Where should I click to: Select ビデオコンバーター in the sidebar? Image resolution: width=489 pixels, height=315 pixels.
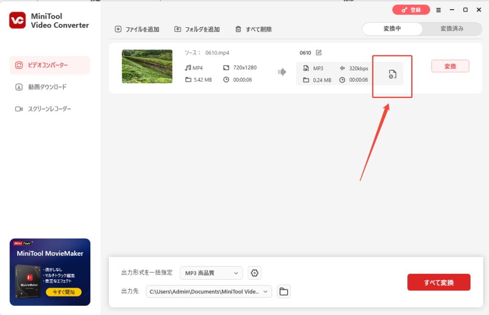tap(50, 65)
